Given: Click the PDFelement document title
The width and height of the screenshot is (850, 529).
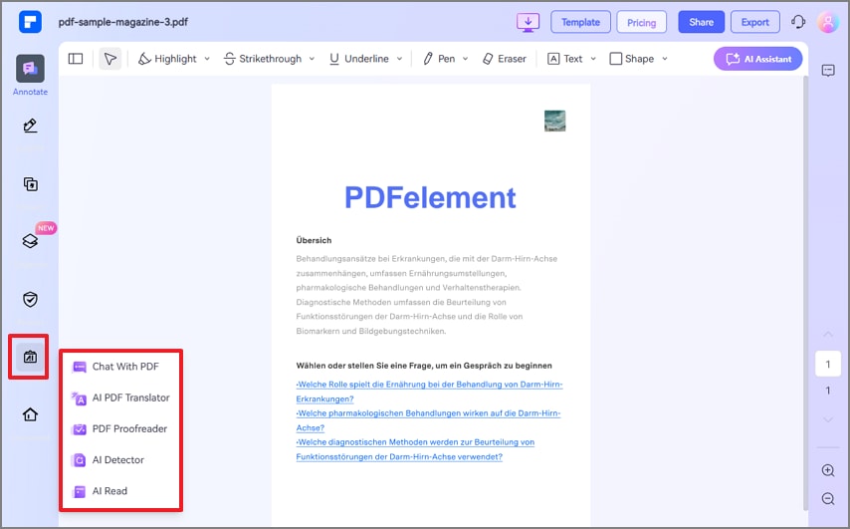Looking at the screenshot, I should (430, 197).
